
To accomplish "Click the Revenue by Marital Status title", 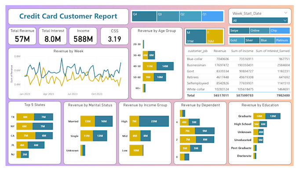I will 90,105.
